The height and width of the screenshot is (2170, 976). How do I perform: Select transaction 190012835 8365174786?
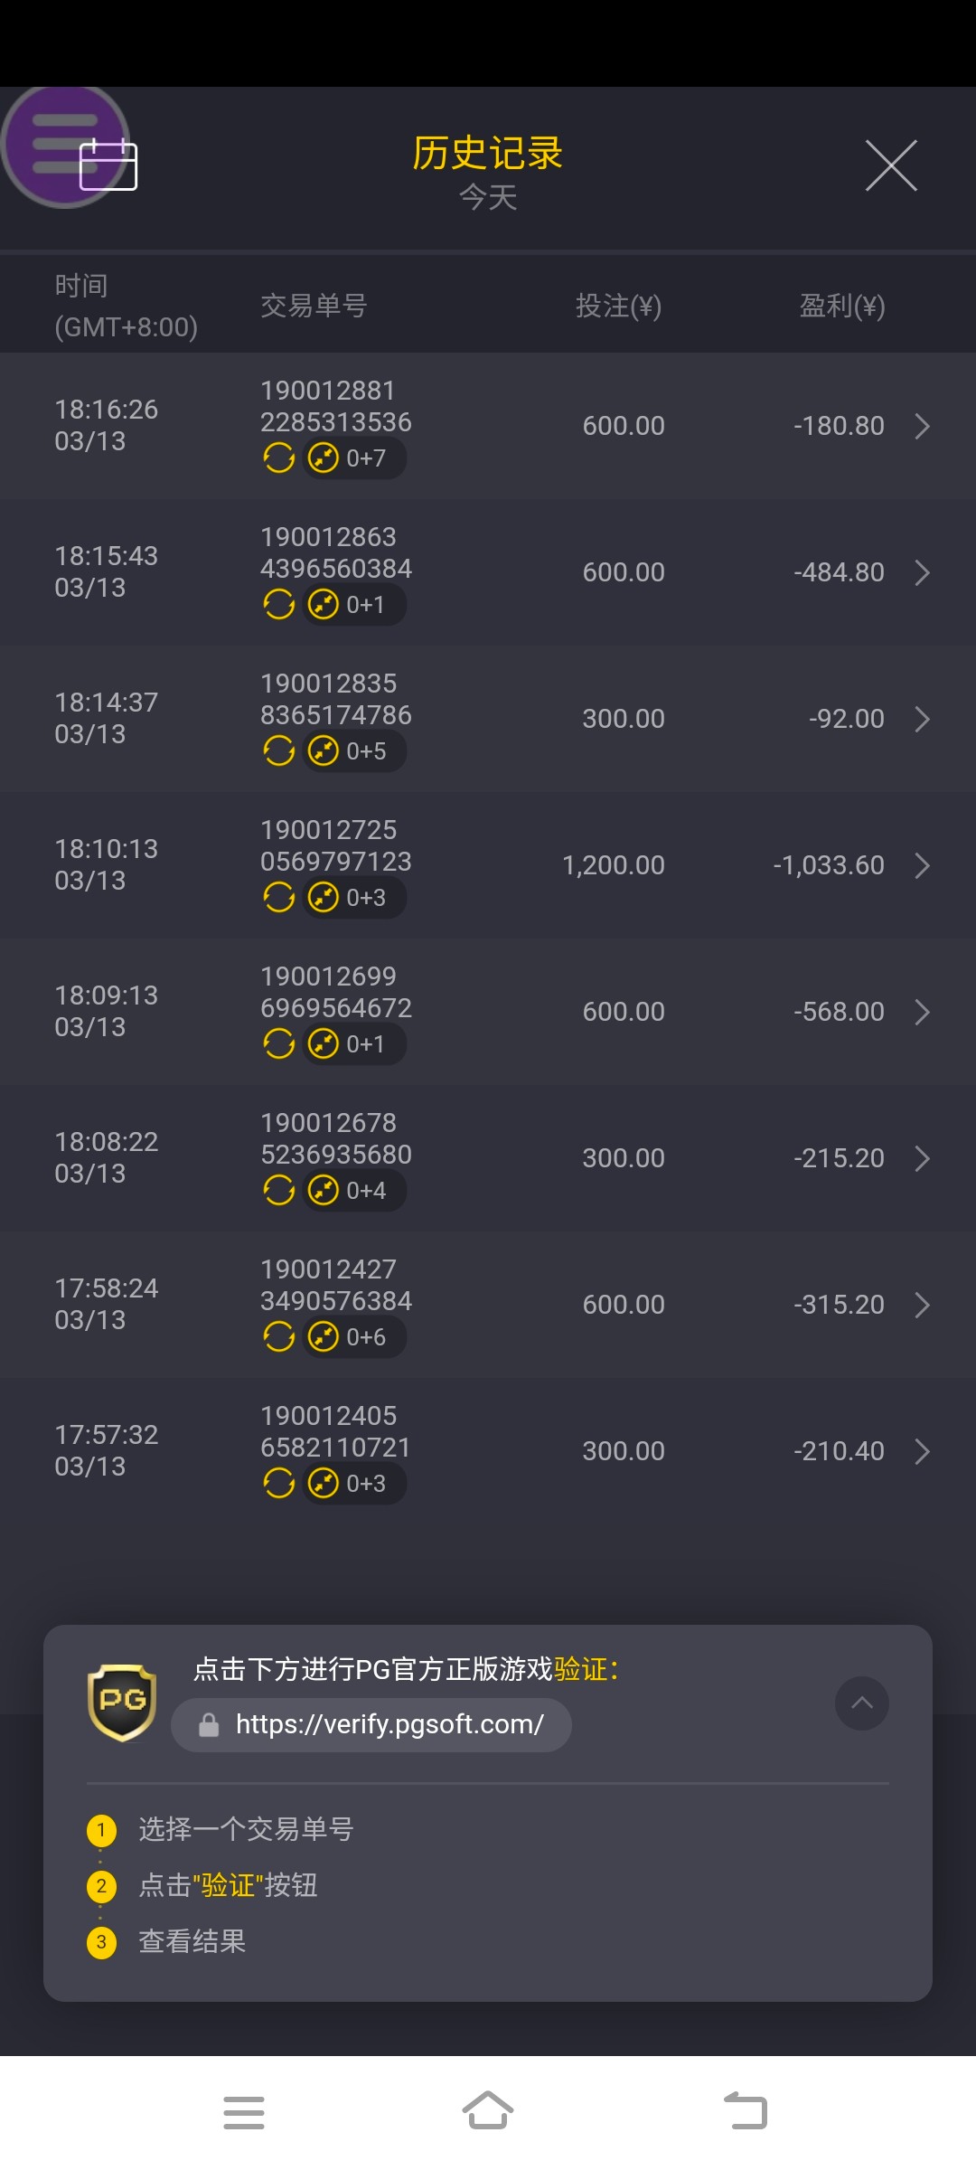click(x=335, y=699)
